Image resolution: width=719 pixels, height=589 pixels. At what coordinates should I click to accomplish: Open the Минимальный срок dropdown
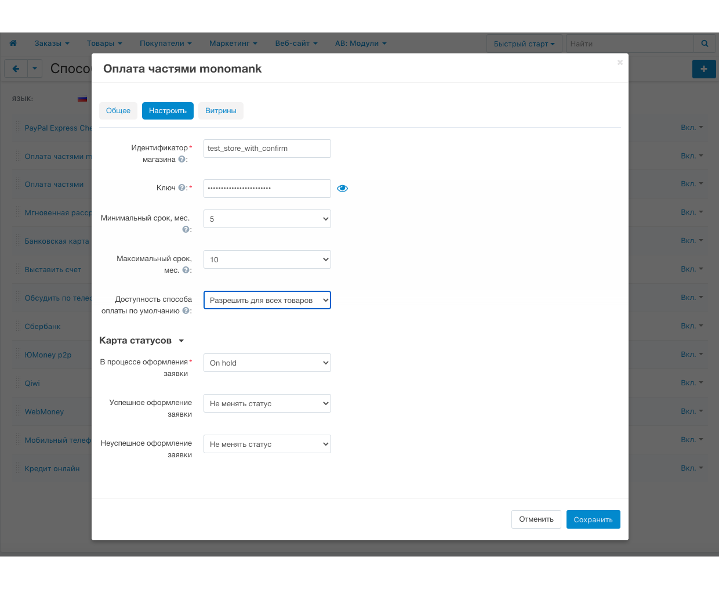(x=267, y=219)
